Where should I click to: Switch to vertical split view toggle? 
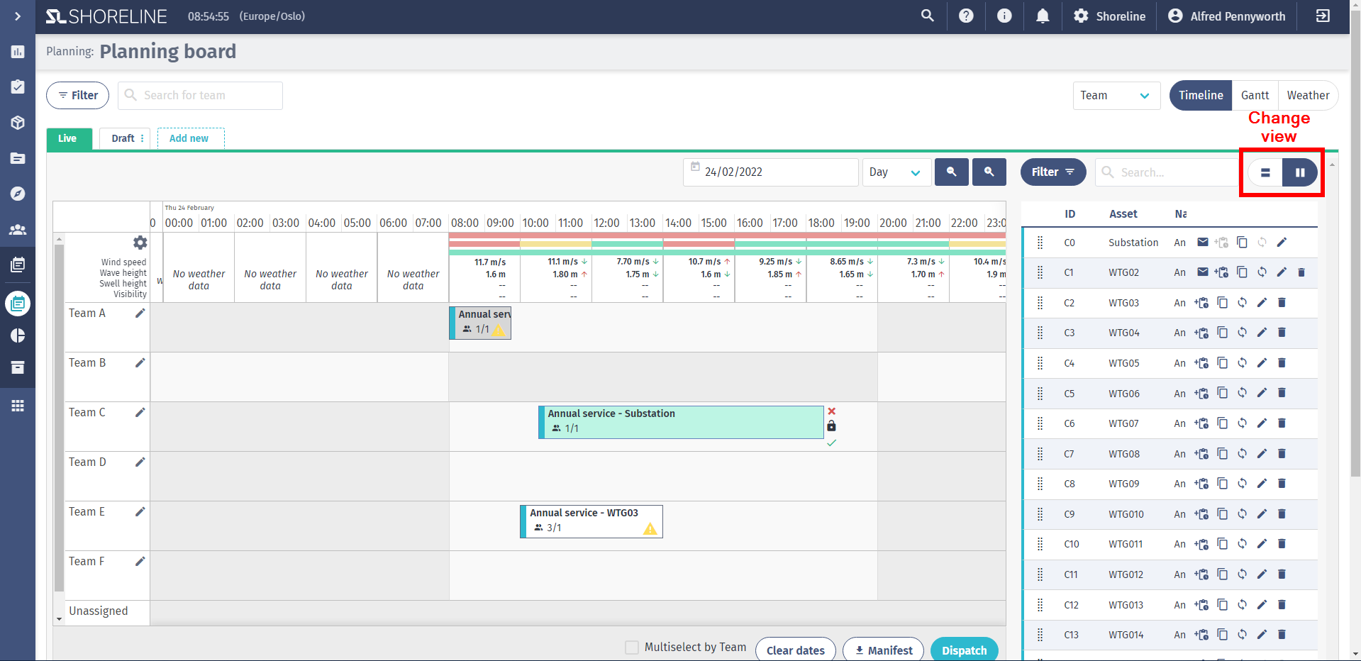point(1300,172)
